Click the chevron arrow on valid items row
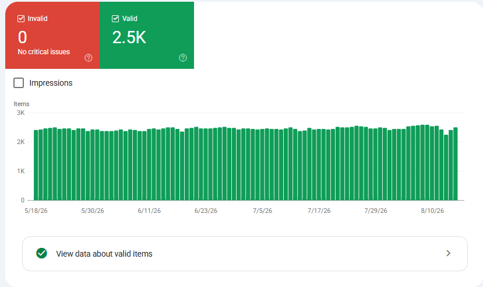Image resolution: width=483 pixels, height=287 pixels. 448,253
